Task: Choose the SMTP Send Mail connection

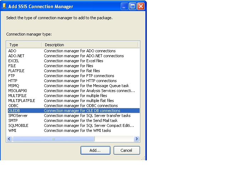Action: pos(74,121)
